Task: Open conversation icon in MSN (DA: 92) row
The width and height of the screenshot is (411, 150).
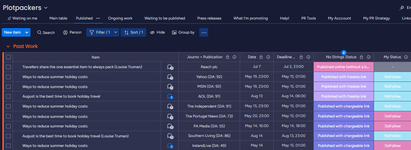Action: pos(170,87)
